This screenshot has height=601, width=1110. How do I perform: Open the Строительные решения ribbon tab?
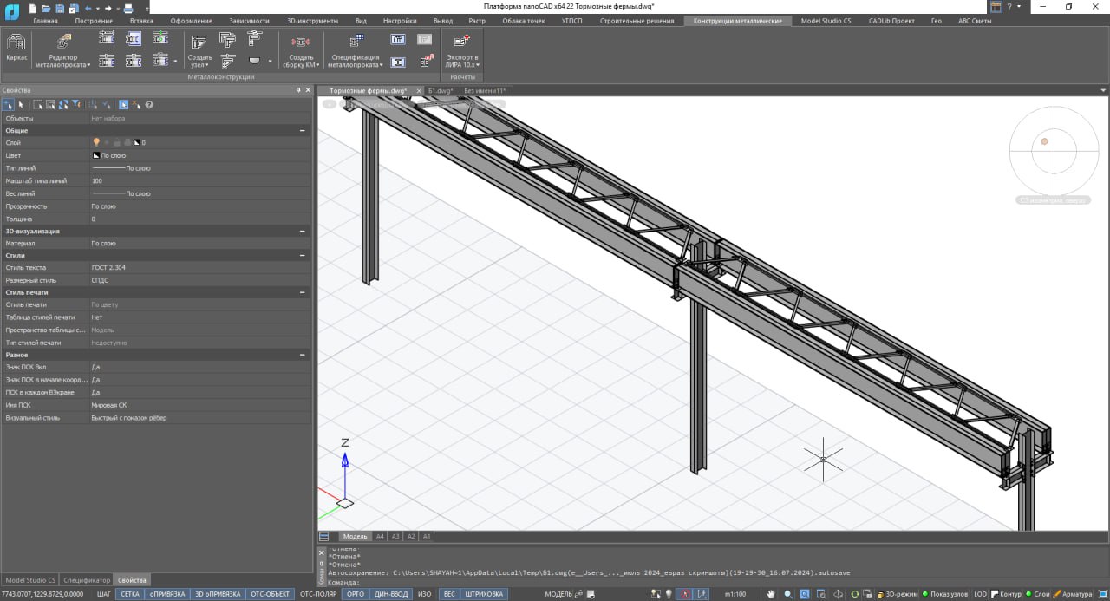pyautogui.click(x=637, y=21)
